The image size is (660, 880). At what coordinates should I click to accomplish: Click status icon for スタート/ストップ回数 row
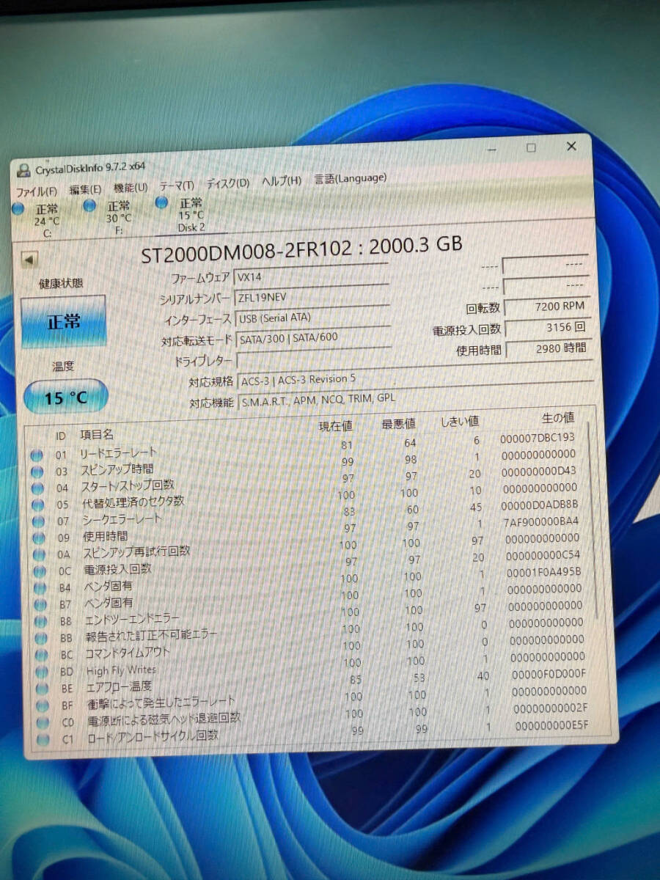coord(37,489)
